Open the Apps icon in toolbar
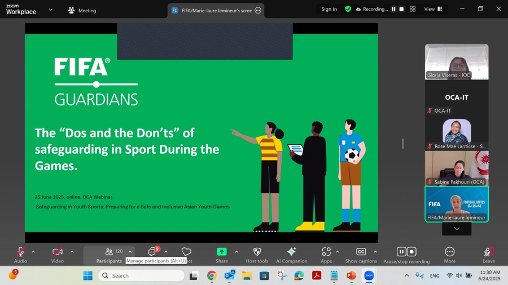 coord(326,252)
